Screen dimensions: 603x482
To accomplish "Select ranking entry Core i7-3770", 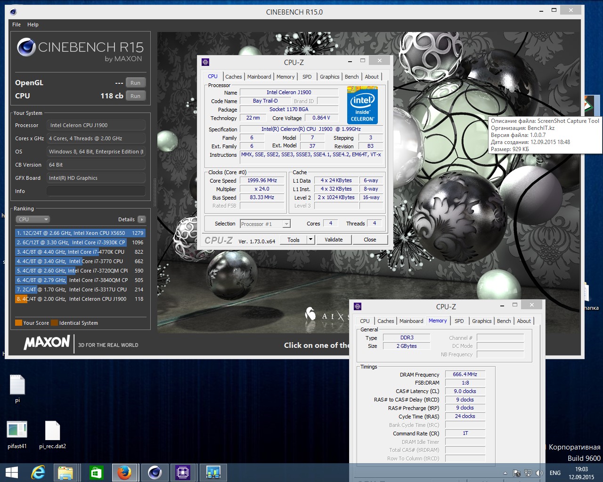I will pos(80,261).
